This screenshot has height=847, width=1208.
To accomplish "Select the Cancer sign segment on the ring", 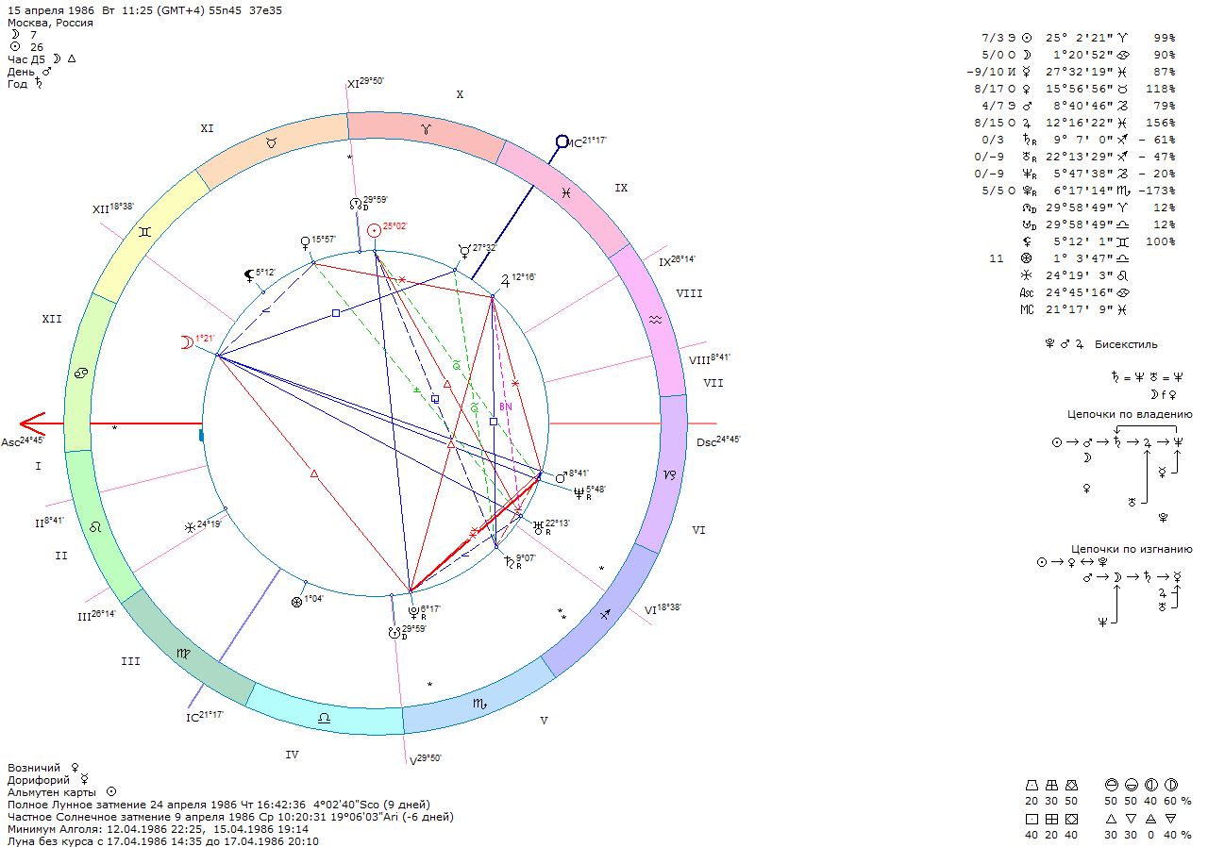I will [x=82, y=375].
